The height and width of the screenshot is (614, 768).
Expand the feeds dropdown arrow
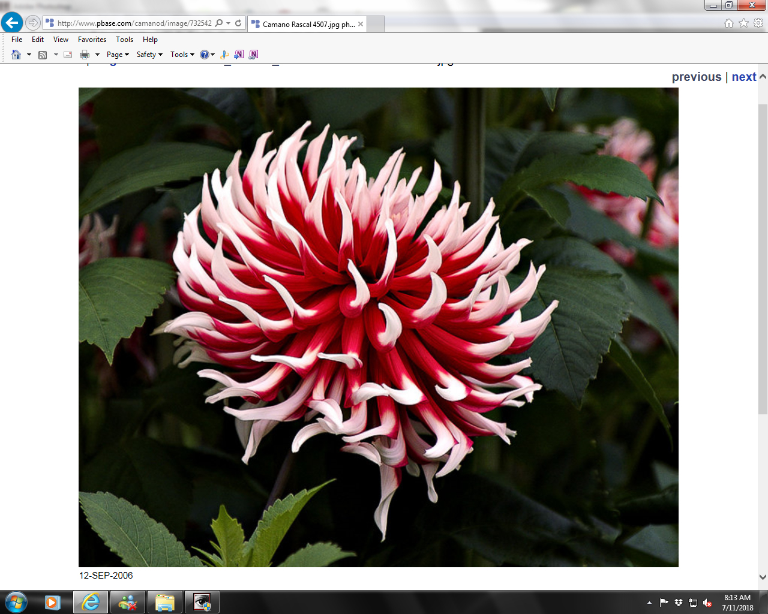tap(56, 55)
